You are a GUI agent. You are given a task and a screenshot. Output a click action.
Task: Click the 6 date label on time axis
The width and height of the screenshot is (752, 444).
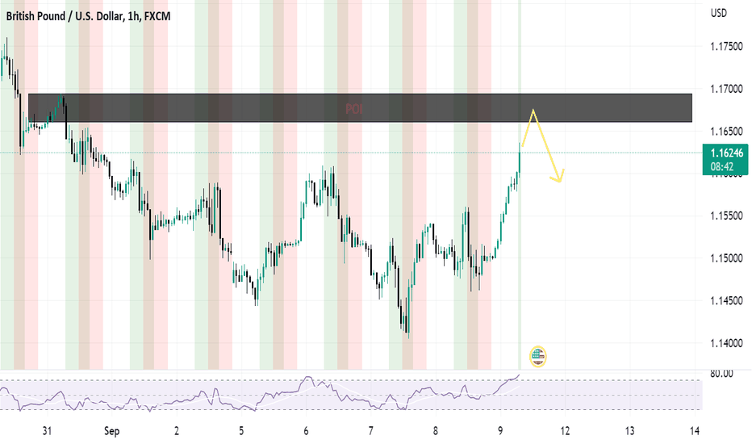coord(306,431)
